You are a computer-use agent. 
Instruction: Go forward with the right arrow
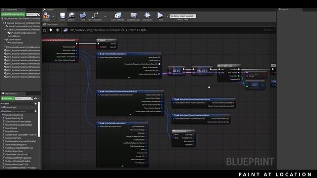click(x=57, y=30)
